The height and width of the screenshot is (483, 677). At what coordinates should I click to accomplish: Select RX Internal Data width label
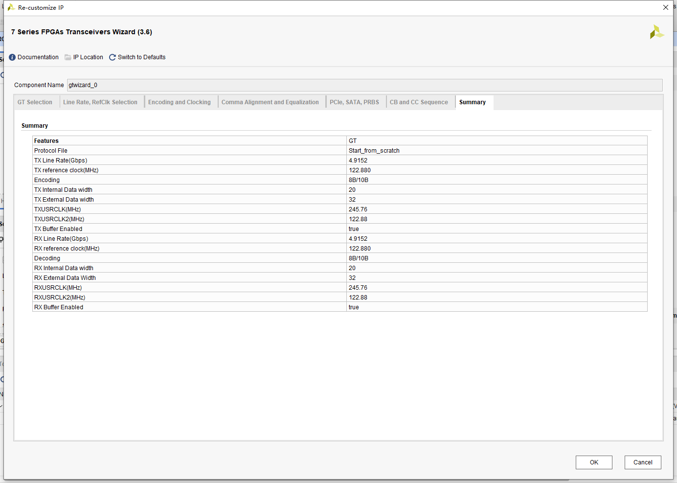pos(64,268)
